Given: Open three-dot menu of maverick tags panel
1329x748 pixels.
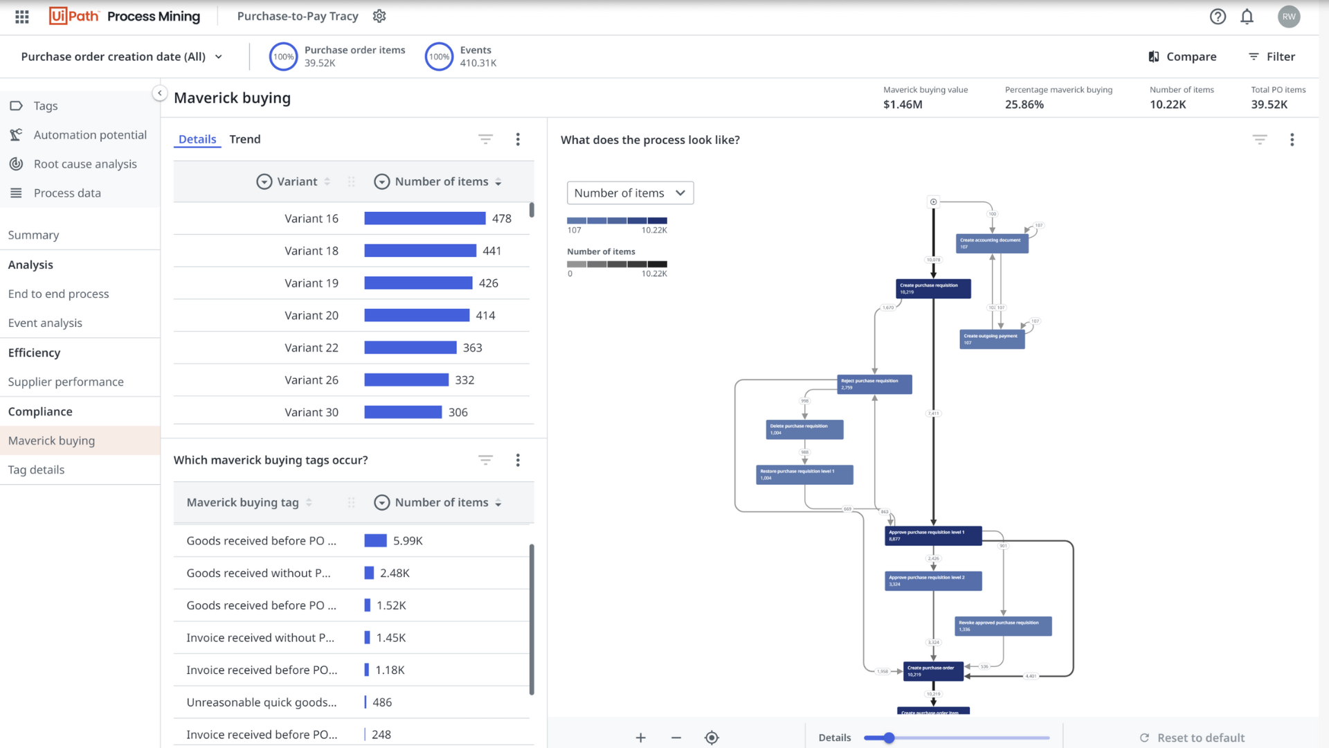Looking at the screenshot, I should pyautogui.click(x=518, y=460).
